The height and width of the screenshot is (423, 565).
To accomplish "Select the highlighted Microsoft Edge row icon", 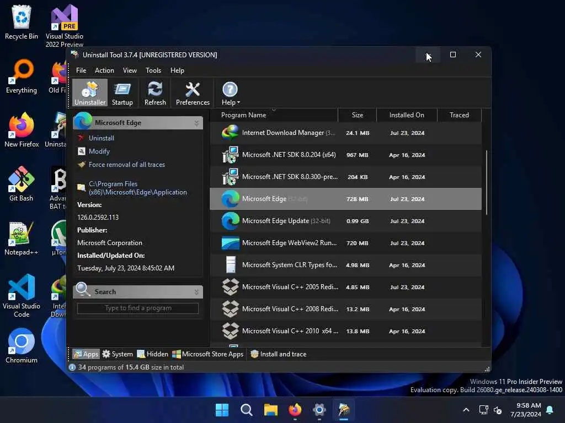I will tap(230, 199).
